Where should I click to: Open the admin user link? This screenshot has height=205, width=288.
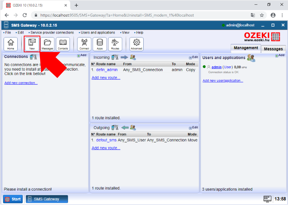[x=216, y=67]
